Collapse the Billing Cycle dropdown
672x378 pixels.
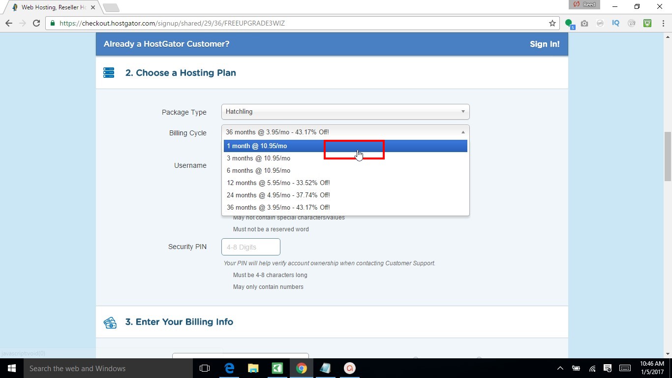[345, 132]
